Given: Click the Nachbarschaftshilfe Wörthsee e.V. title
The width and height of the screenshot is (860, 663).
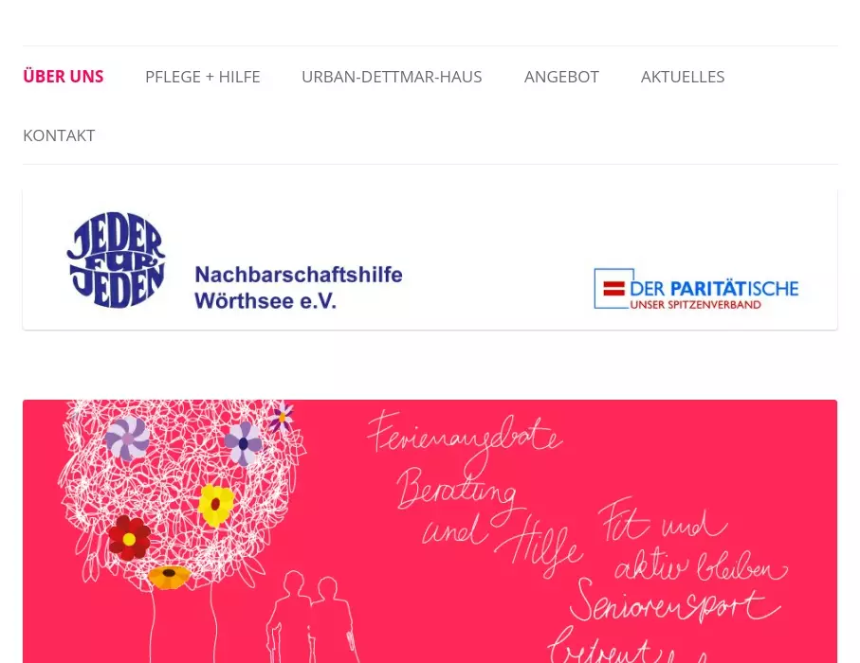Looking at the screenshot, I should [299, 288].
